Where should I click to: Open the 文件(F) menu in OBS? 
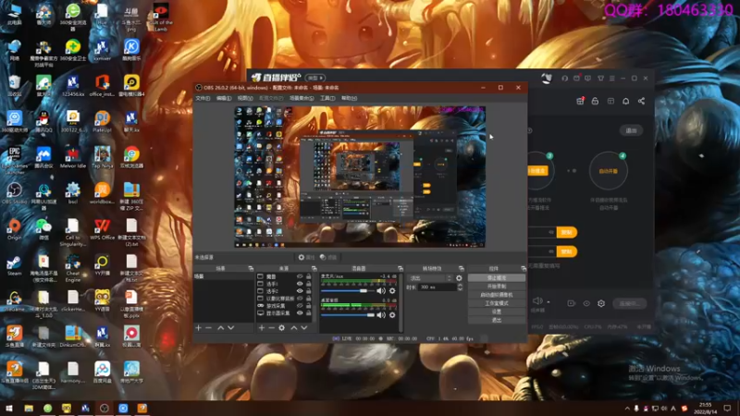(203, 98)
